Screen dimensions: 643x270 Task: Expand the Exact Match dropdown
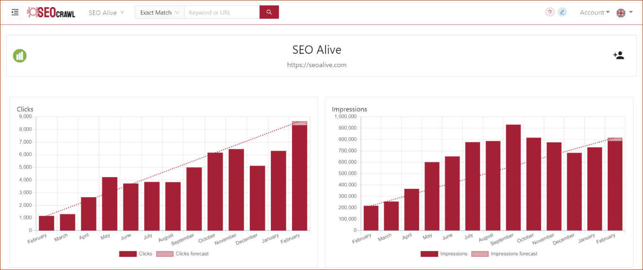(x=159, y=13)
